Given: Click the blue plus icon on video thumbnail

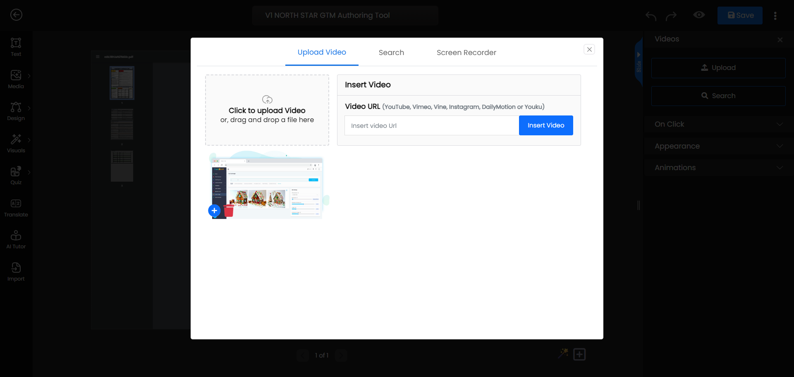Looking at the screenshot, I should (214, 211).
